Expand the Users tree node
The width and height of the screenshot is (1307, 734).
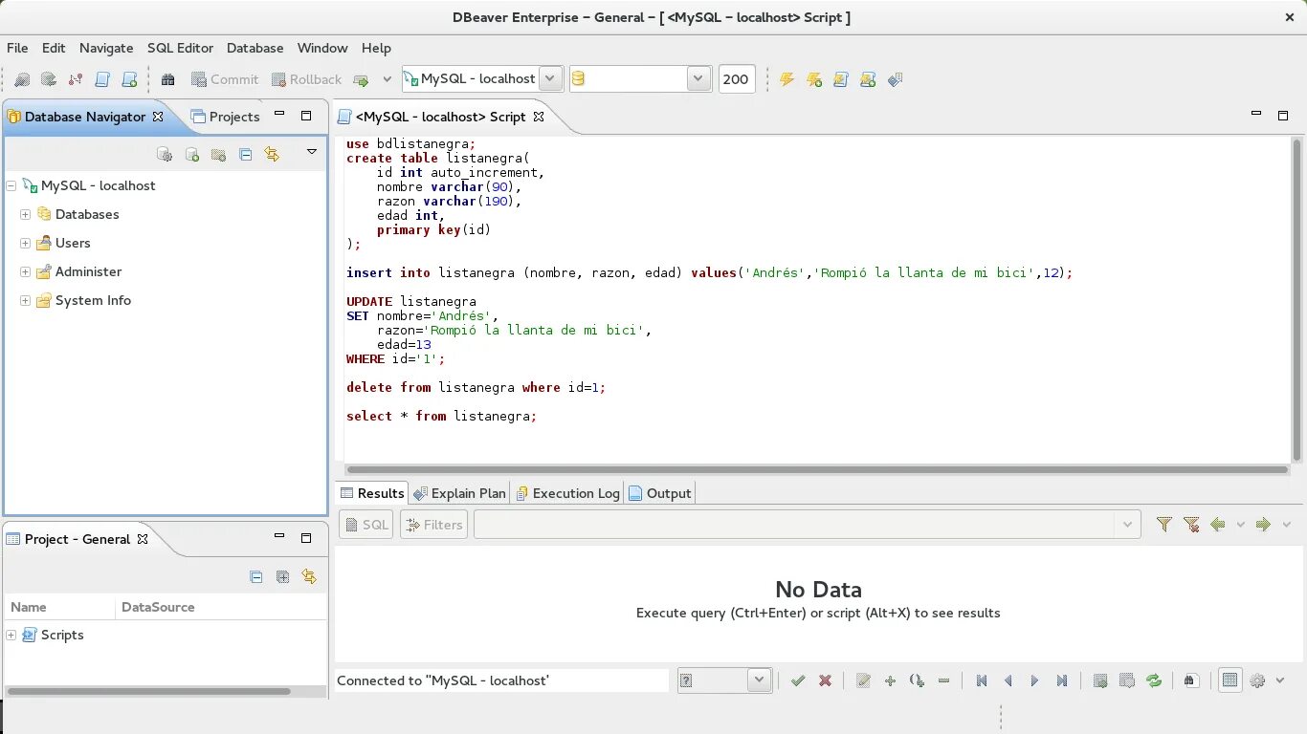pyautogui.click(x=26, y=243)
